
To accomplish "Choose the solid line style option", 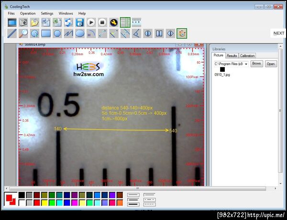I will pyautogui.click(x=150, y=195).
